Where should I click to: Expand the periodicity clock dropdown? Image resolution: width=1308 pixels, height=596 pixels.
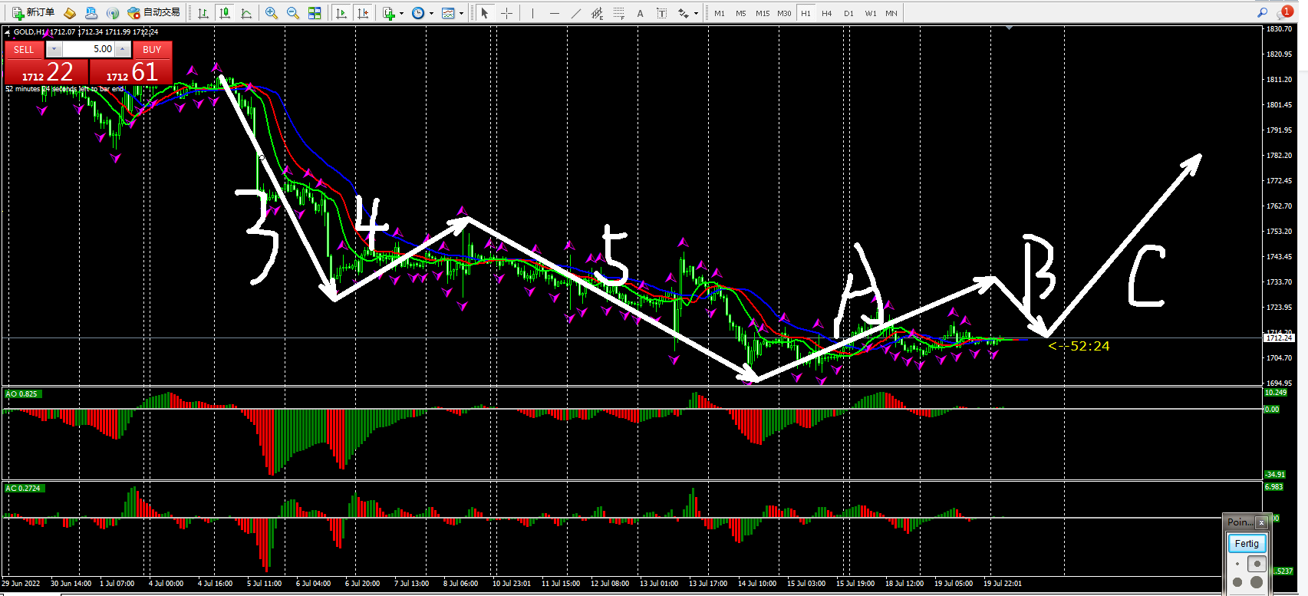pos(431,13)
